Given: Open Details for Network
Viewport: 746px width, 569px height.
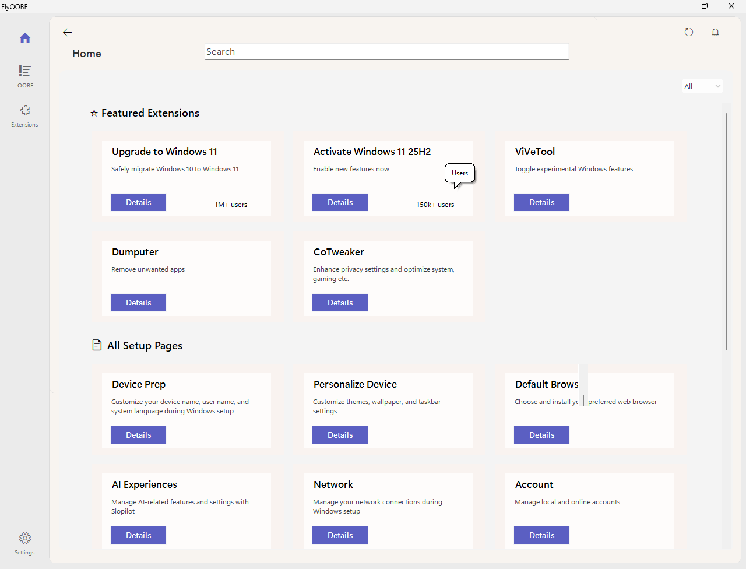Looking at the screenshot, I should point(340,535).
